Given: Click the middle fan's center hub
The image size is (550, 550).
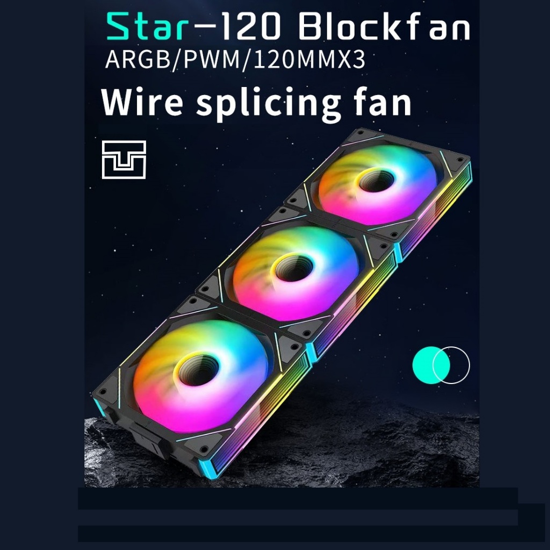Looking at the screenshot, I should pyautogui.click(x=294, y=269).
